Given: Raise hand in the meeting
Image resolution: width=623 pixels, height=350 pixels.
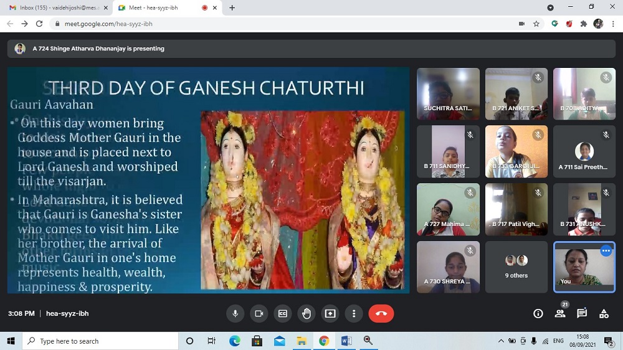Looking at the screenshot, I should point(307,314).
